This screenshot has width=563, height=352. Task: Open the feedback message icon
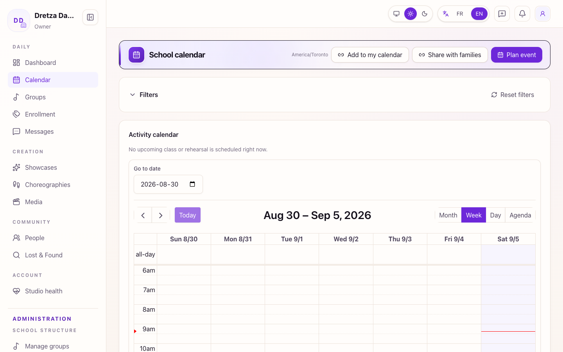[502, 14]
